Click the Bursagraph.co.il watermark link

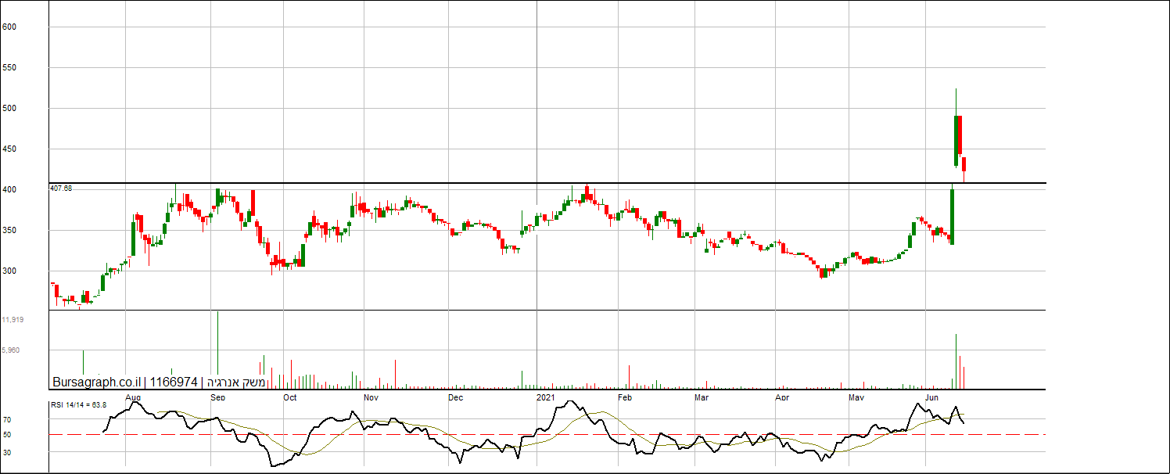click(96, 382)
